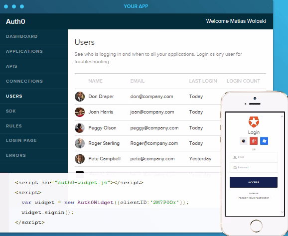288x236 pixels.
Task: Click the iPhone home button
Action: (x=256, y=226)
